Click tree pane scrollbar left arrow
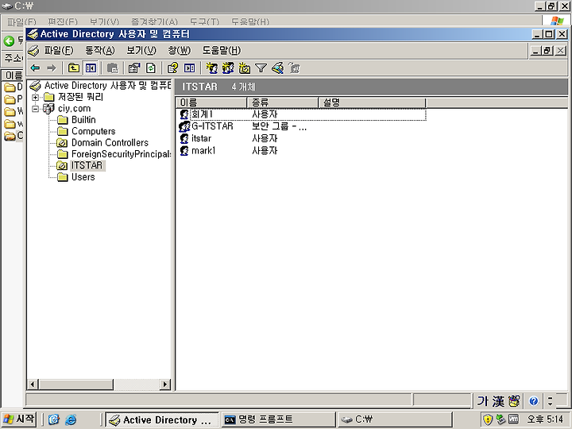Image resolution: width=572 pixels, height=429 pixels. pos(33,385)
